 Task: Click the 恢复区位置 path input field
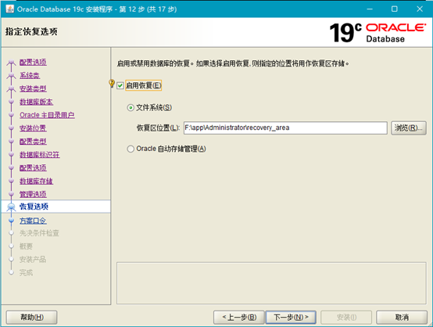pos(285,128)
